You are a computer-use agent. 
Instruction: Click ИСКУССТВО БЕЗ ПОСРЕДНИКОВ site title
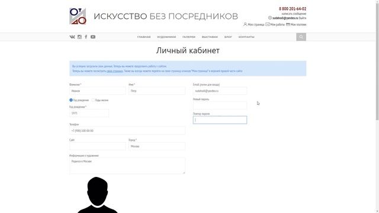click(166, 16)
